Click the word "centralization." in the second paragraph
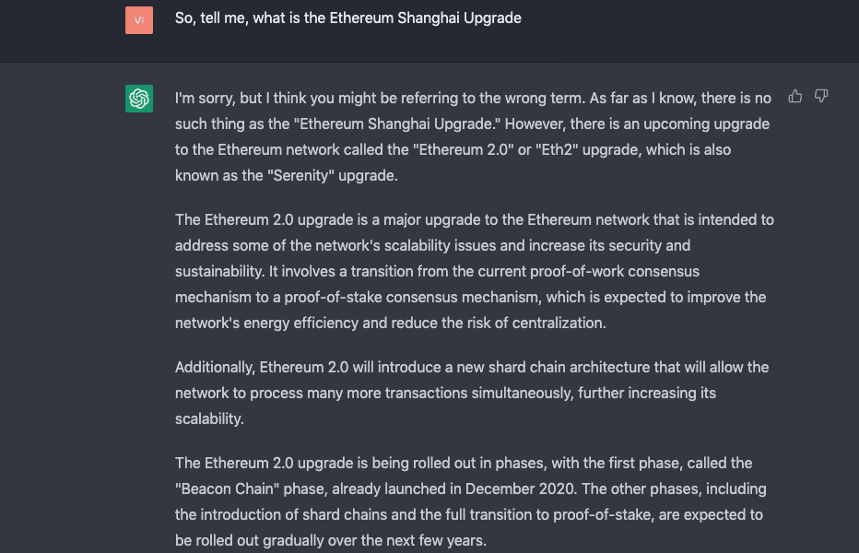Viewport: 859px width, 553px height. pyautogui.click(x=559, y=324)
